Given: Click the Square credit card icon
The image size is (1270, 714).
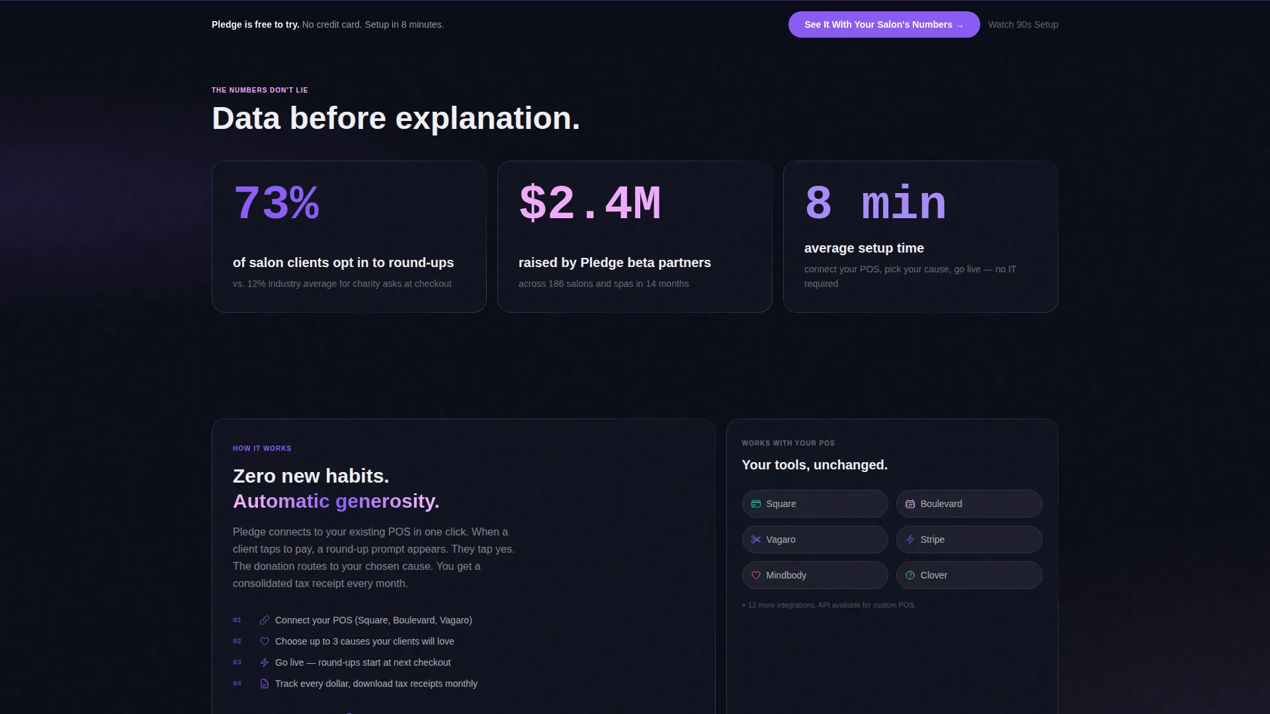Looking at the screenshot, I should click(x=756, y=504).
